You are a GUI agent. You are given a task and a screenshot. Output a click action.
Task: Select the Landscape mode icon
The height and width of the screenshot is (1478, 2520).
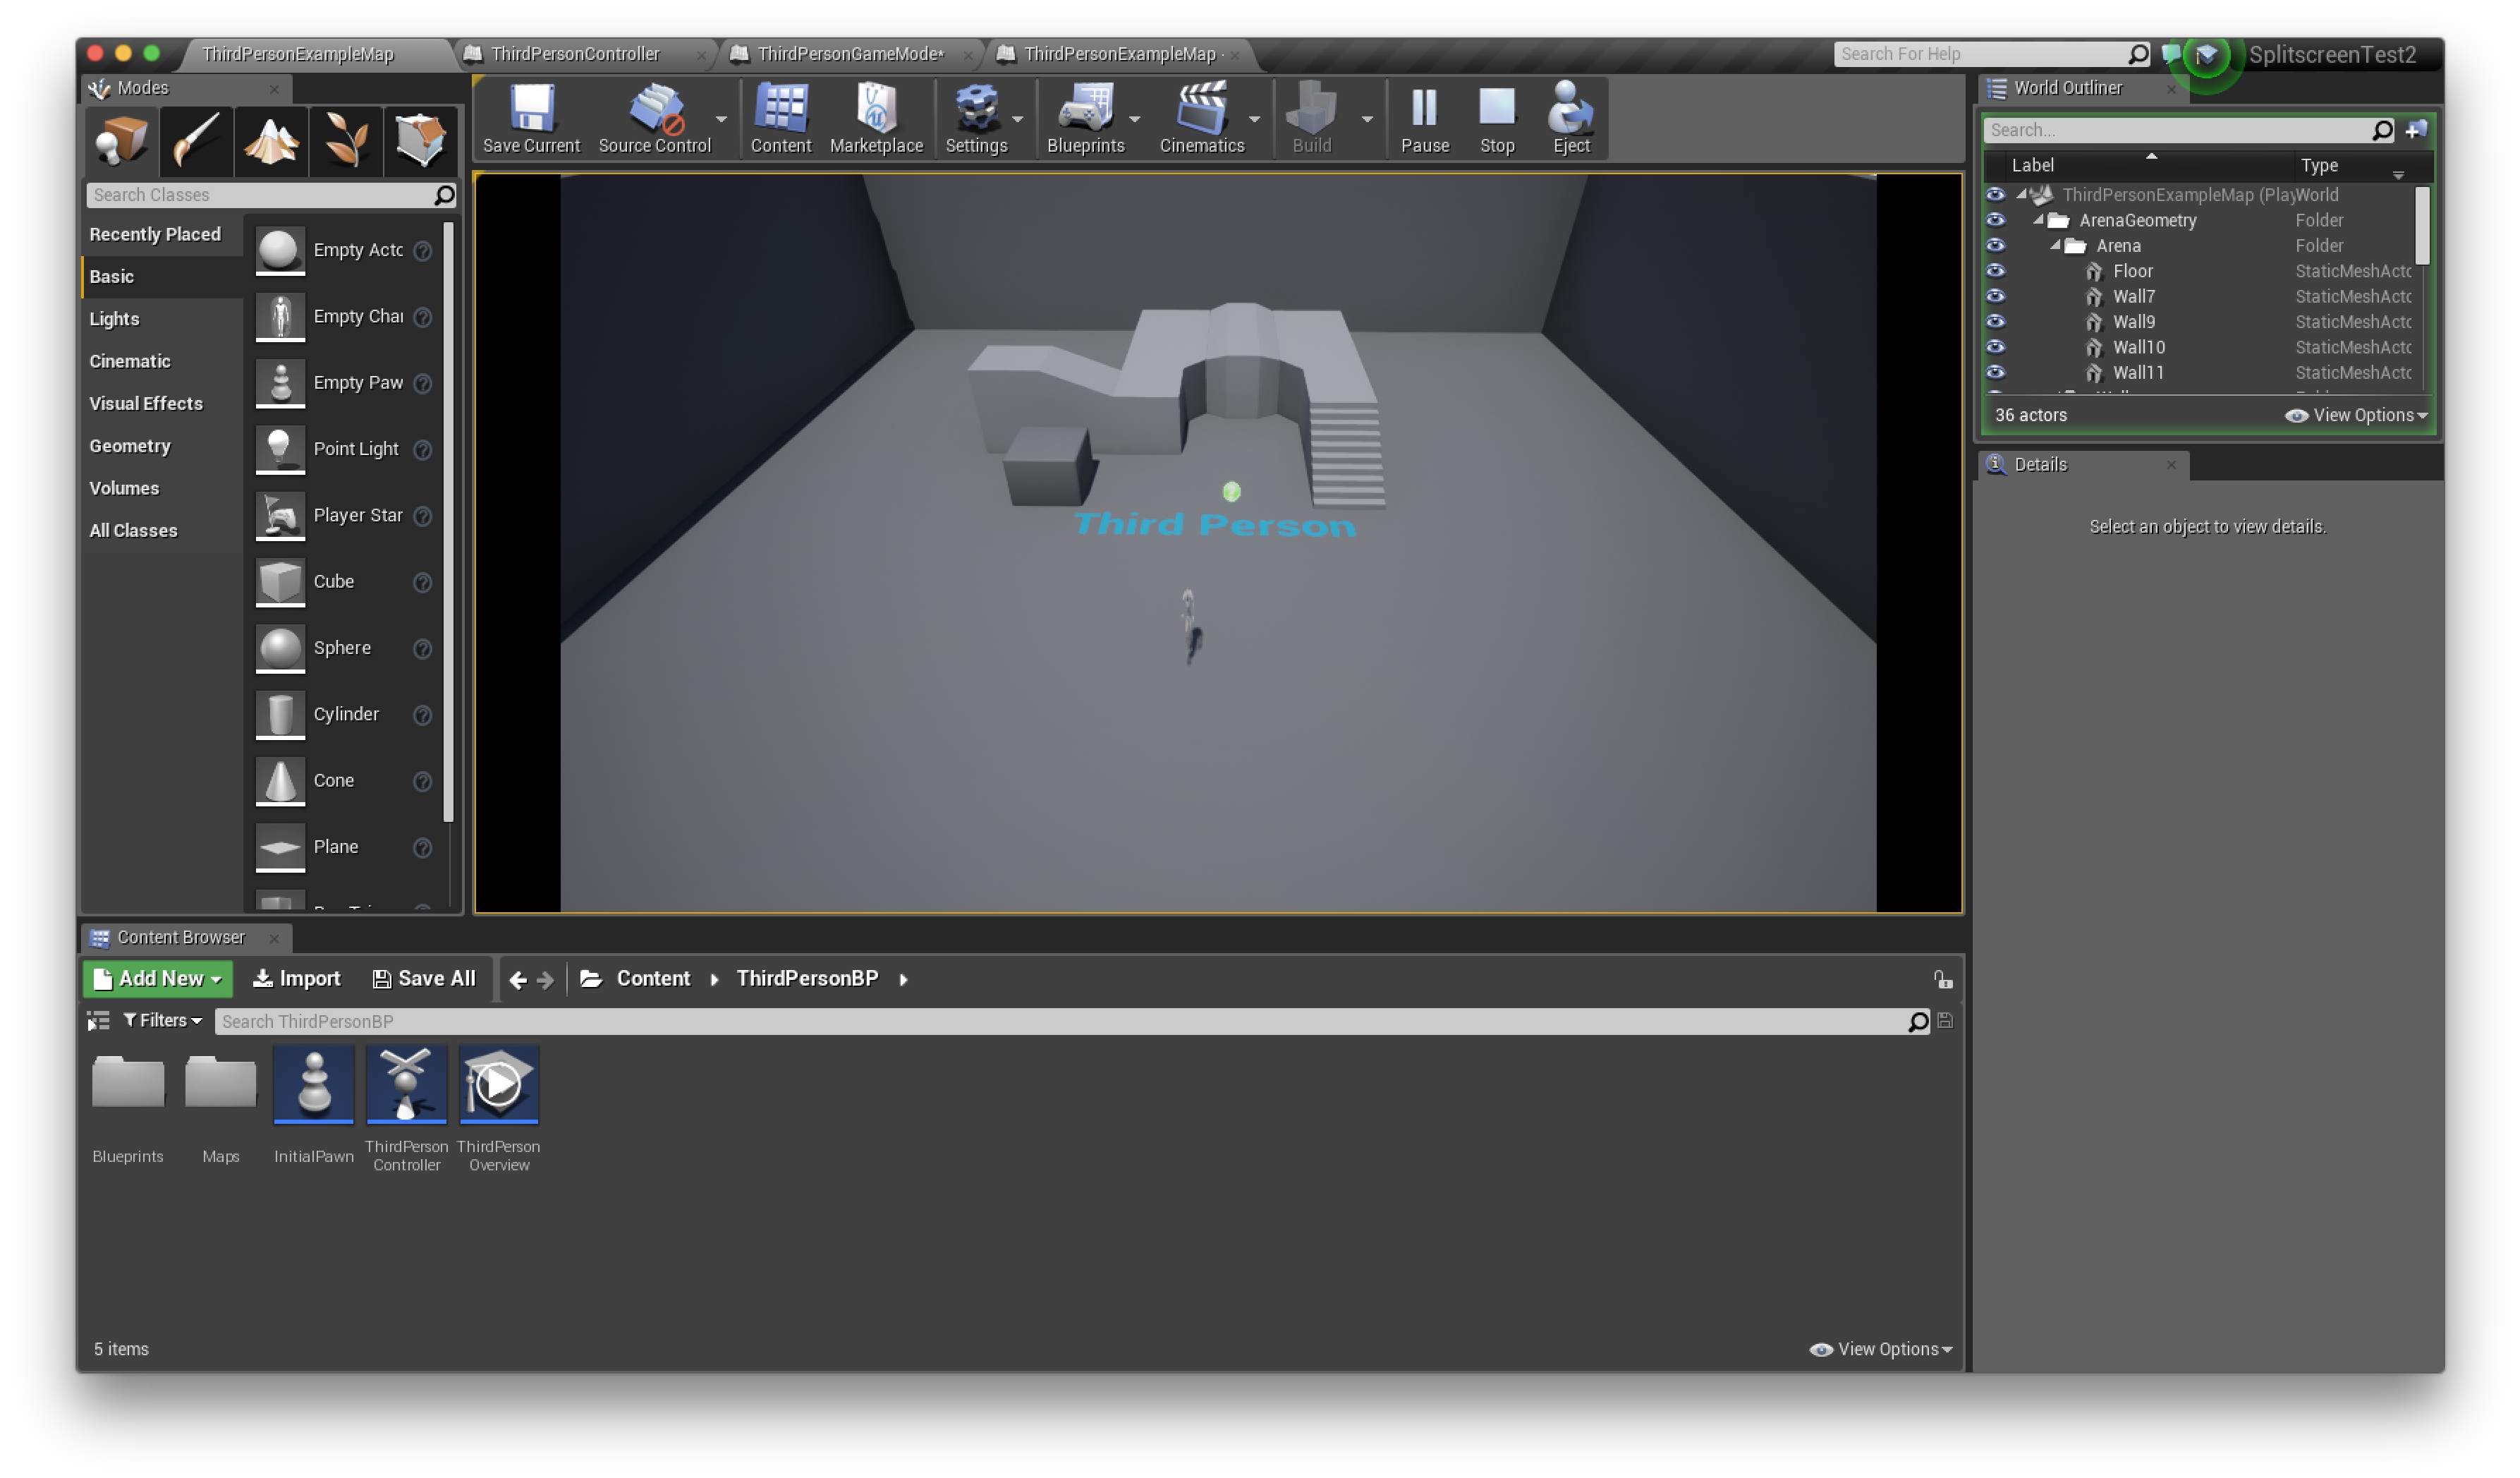click(271, 140)
